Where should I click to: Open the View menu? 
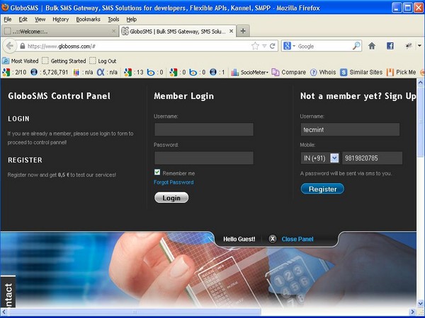click(40, 19)
